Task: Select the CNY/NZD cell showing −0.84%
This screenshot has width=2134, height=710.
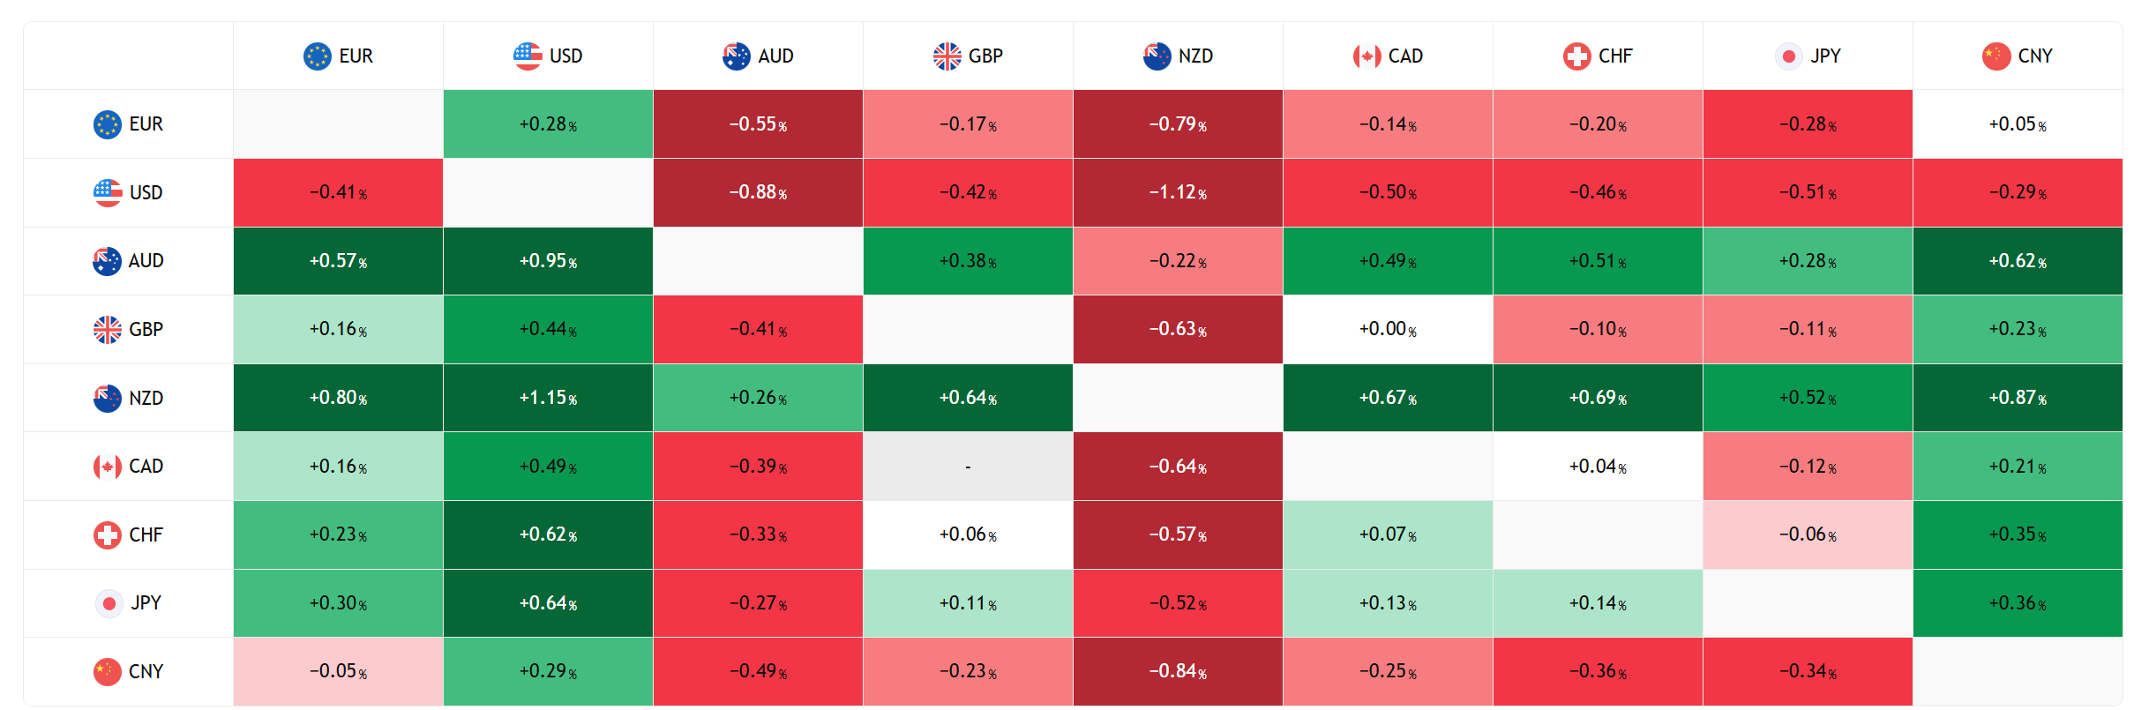Action: tap(1178, 671)
